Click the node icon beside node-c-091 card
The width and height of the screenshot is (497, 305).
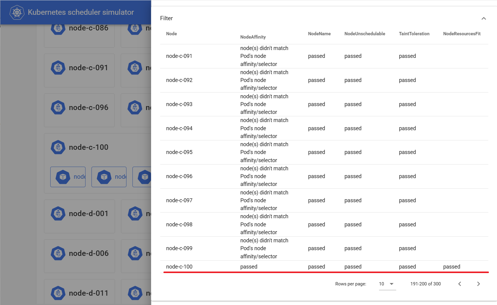coord(58,68)
